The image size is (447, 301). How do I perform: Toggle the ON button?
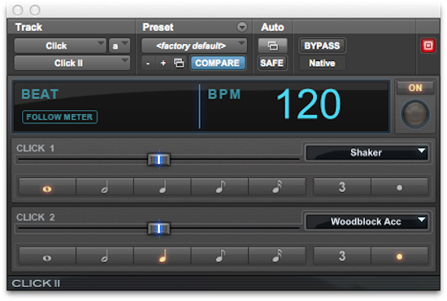pyautogui.click(x=415, y=88)
